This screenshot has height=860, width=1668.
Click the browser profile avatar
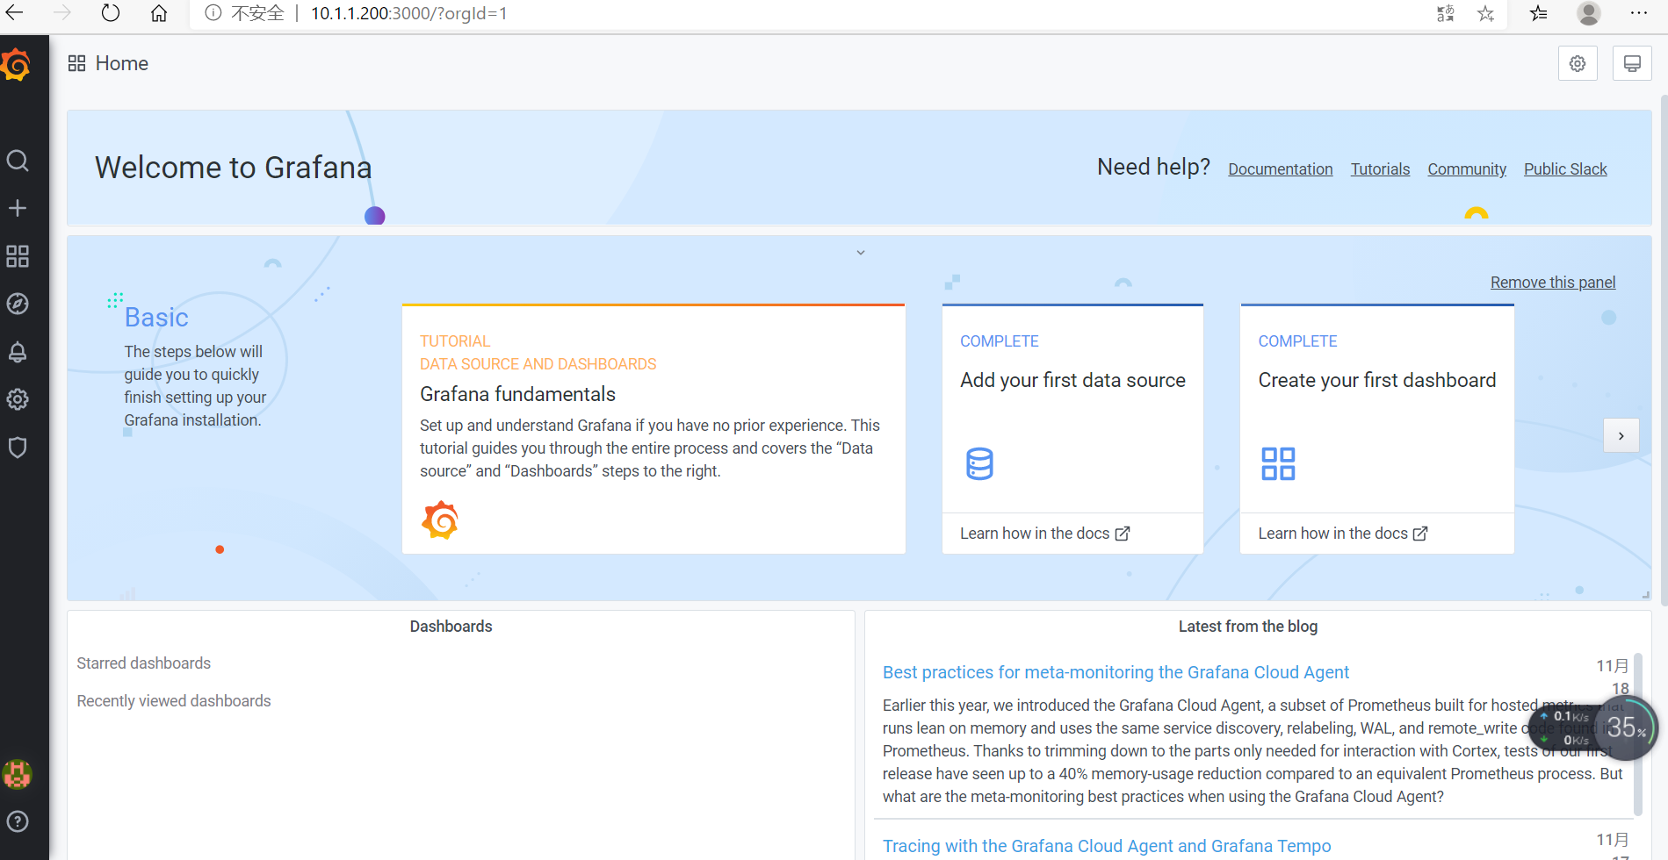click(x=1589, y=13)
